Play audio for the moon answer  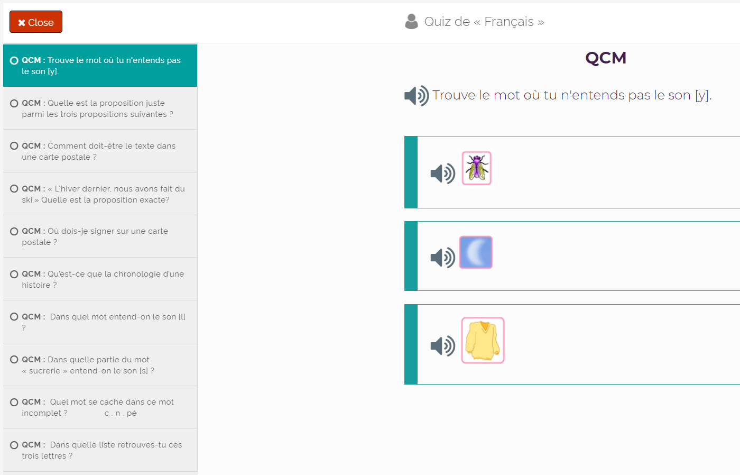click(x=443, y=258)
